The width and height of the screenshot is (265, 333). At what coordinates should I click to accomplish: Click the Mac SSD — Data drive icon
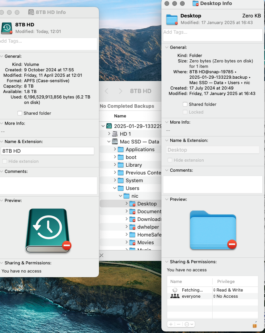[x=115, y=141]
